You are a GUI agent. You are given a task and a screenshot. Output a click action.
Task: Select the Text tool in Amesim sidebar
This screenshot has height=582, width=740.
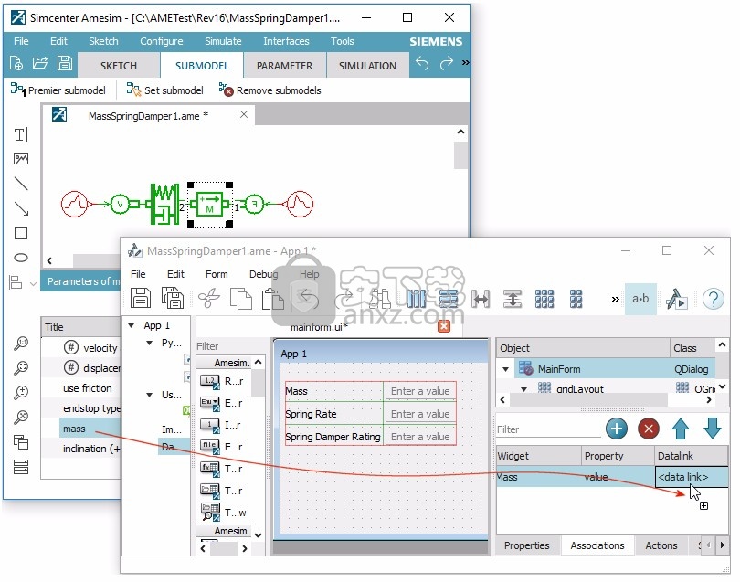click(x=21, y=135)
